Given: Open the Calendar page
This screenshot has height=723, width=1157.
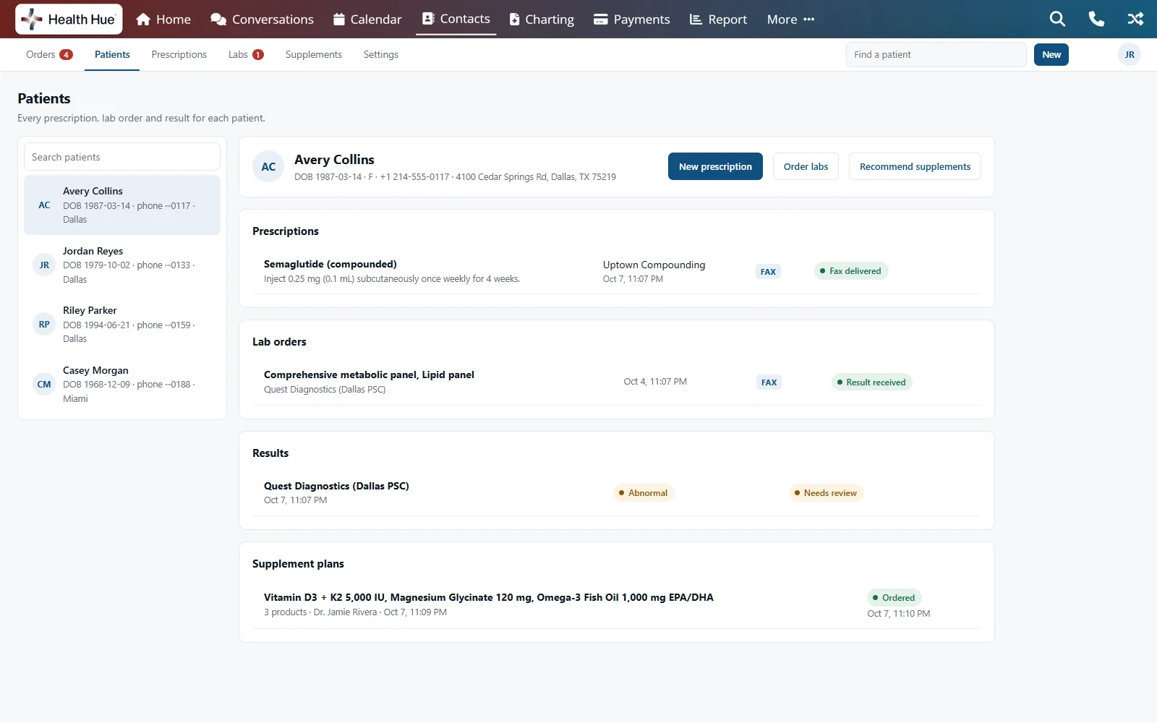Looking at the screenshot, I should [367, 20].
